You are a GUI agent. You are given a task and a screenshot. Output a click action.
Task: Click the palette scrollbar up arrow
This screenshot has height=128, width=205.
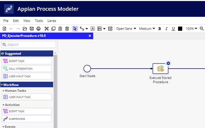pos(56,53)
